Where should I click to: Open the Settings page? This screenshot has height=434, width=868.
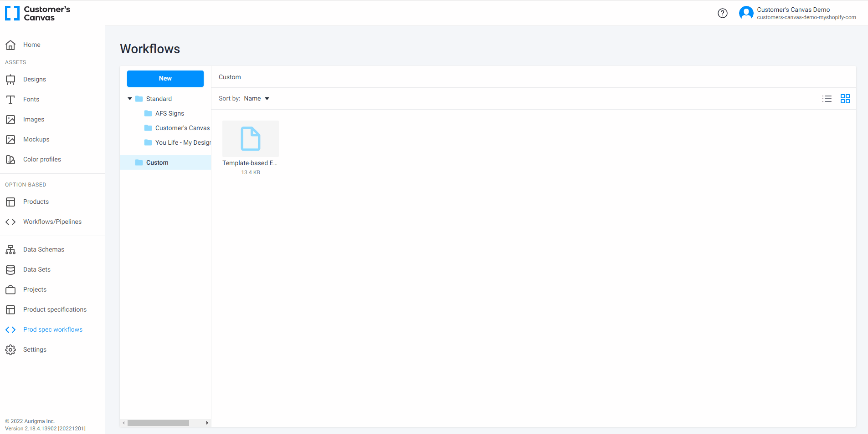(35, 349)
